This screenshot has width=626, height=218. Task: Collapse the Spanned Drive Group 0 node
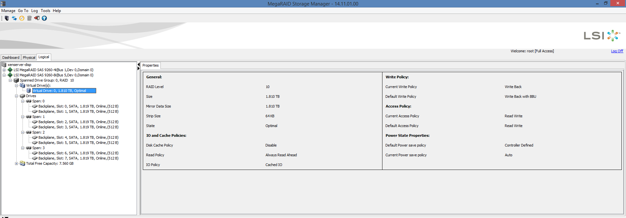10,80
